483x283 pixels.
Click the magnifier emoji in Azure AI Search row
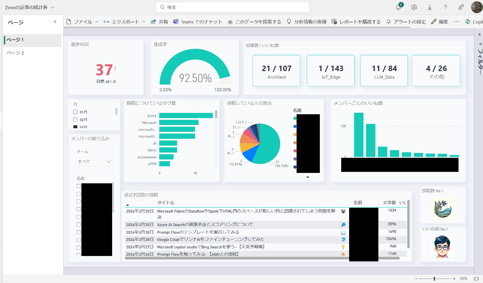[x=343, y=225]
